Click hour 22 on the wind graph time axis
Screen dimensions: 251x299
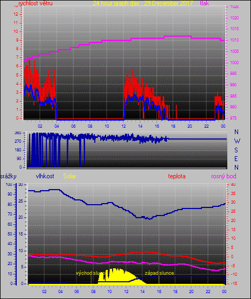(x=206, y=126)
